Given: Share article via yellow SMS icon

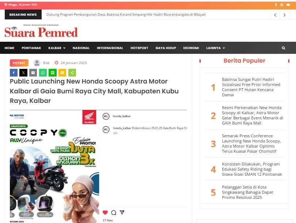Looking at the screenshot, I should (62, 73).
